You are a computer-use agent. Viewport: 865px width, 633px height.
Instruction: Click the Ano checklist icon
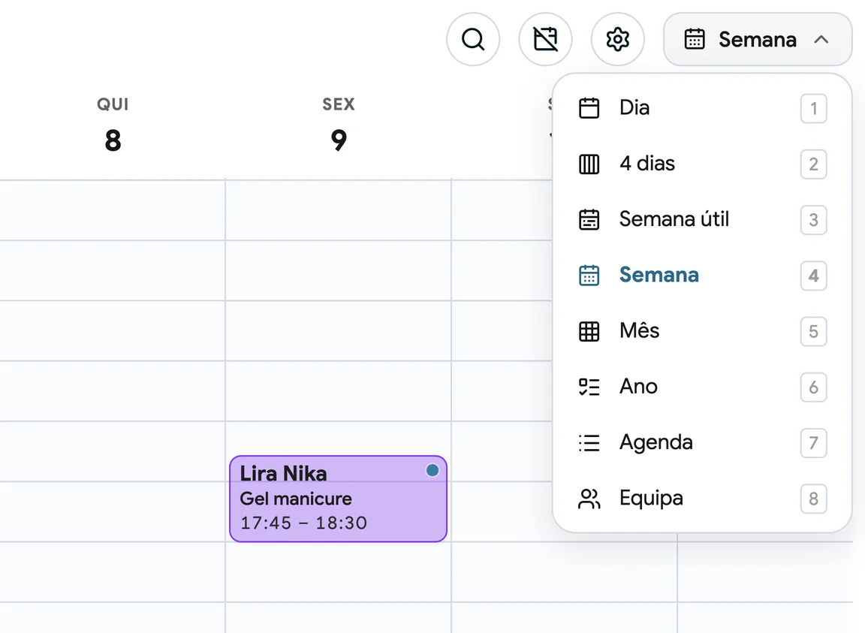tap(589, 387)
